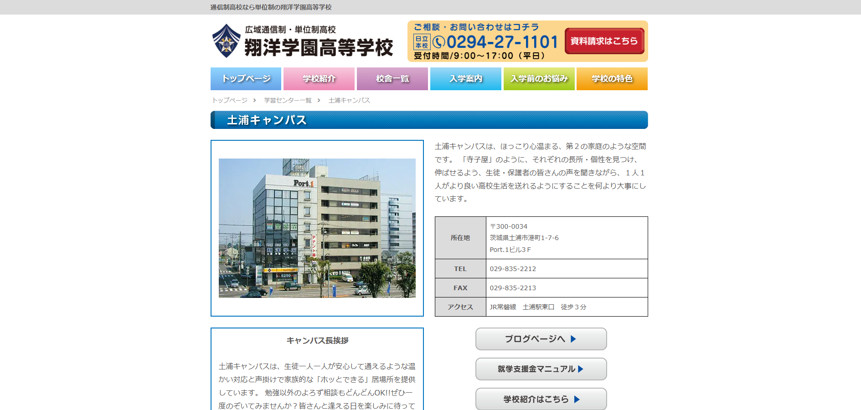This screenshot has height=410, width=861.
Task: Click the blue arrow on ブログページへ button
Action: tap(573, 339)
